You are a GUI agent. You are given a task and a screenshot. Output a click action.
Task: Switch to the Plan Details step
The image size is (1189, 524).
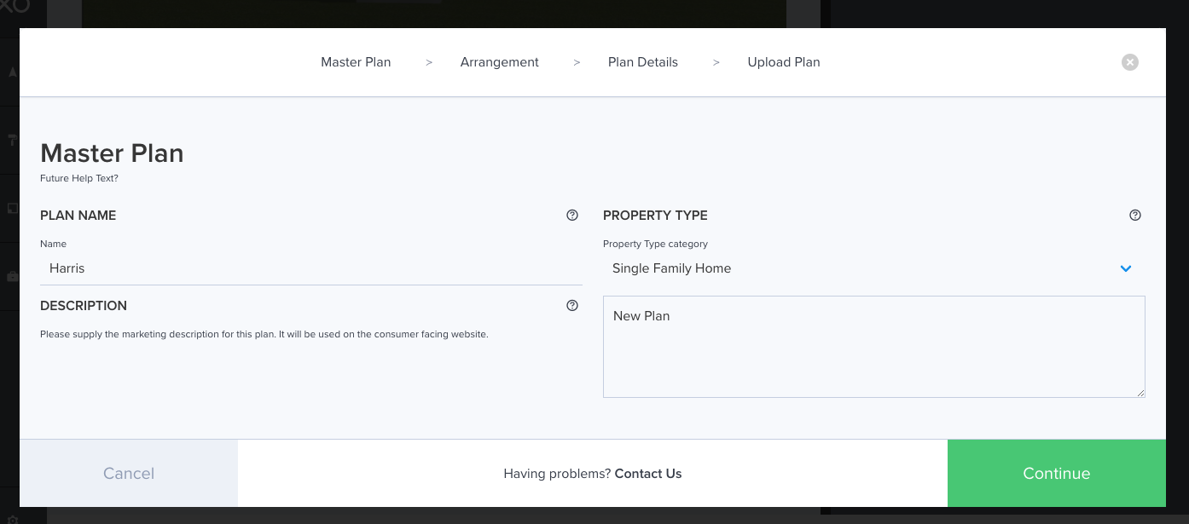coord(642,62)
